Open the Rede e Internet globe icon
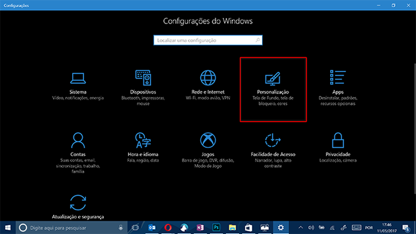Screen dimensions: 416x234 208,78
